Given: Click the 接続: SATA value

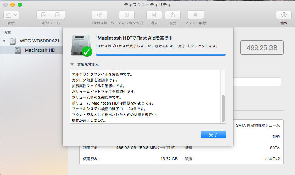Looking at the screenshot, I should [x=275, y=148].
